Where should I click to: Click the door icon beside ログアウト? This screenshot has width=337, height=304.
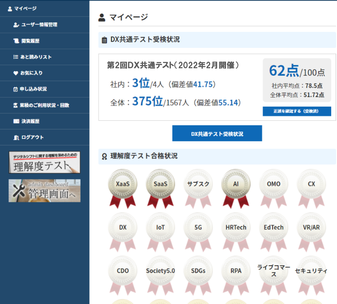pos(16,137)
